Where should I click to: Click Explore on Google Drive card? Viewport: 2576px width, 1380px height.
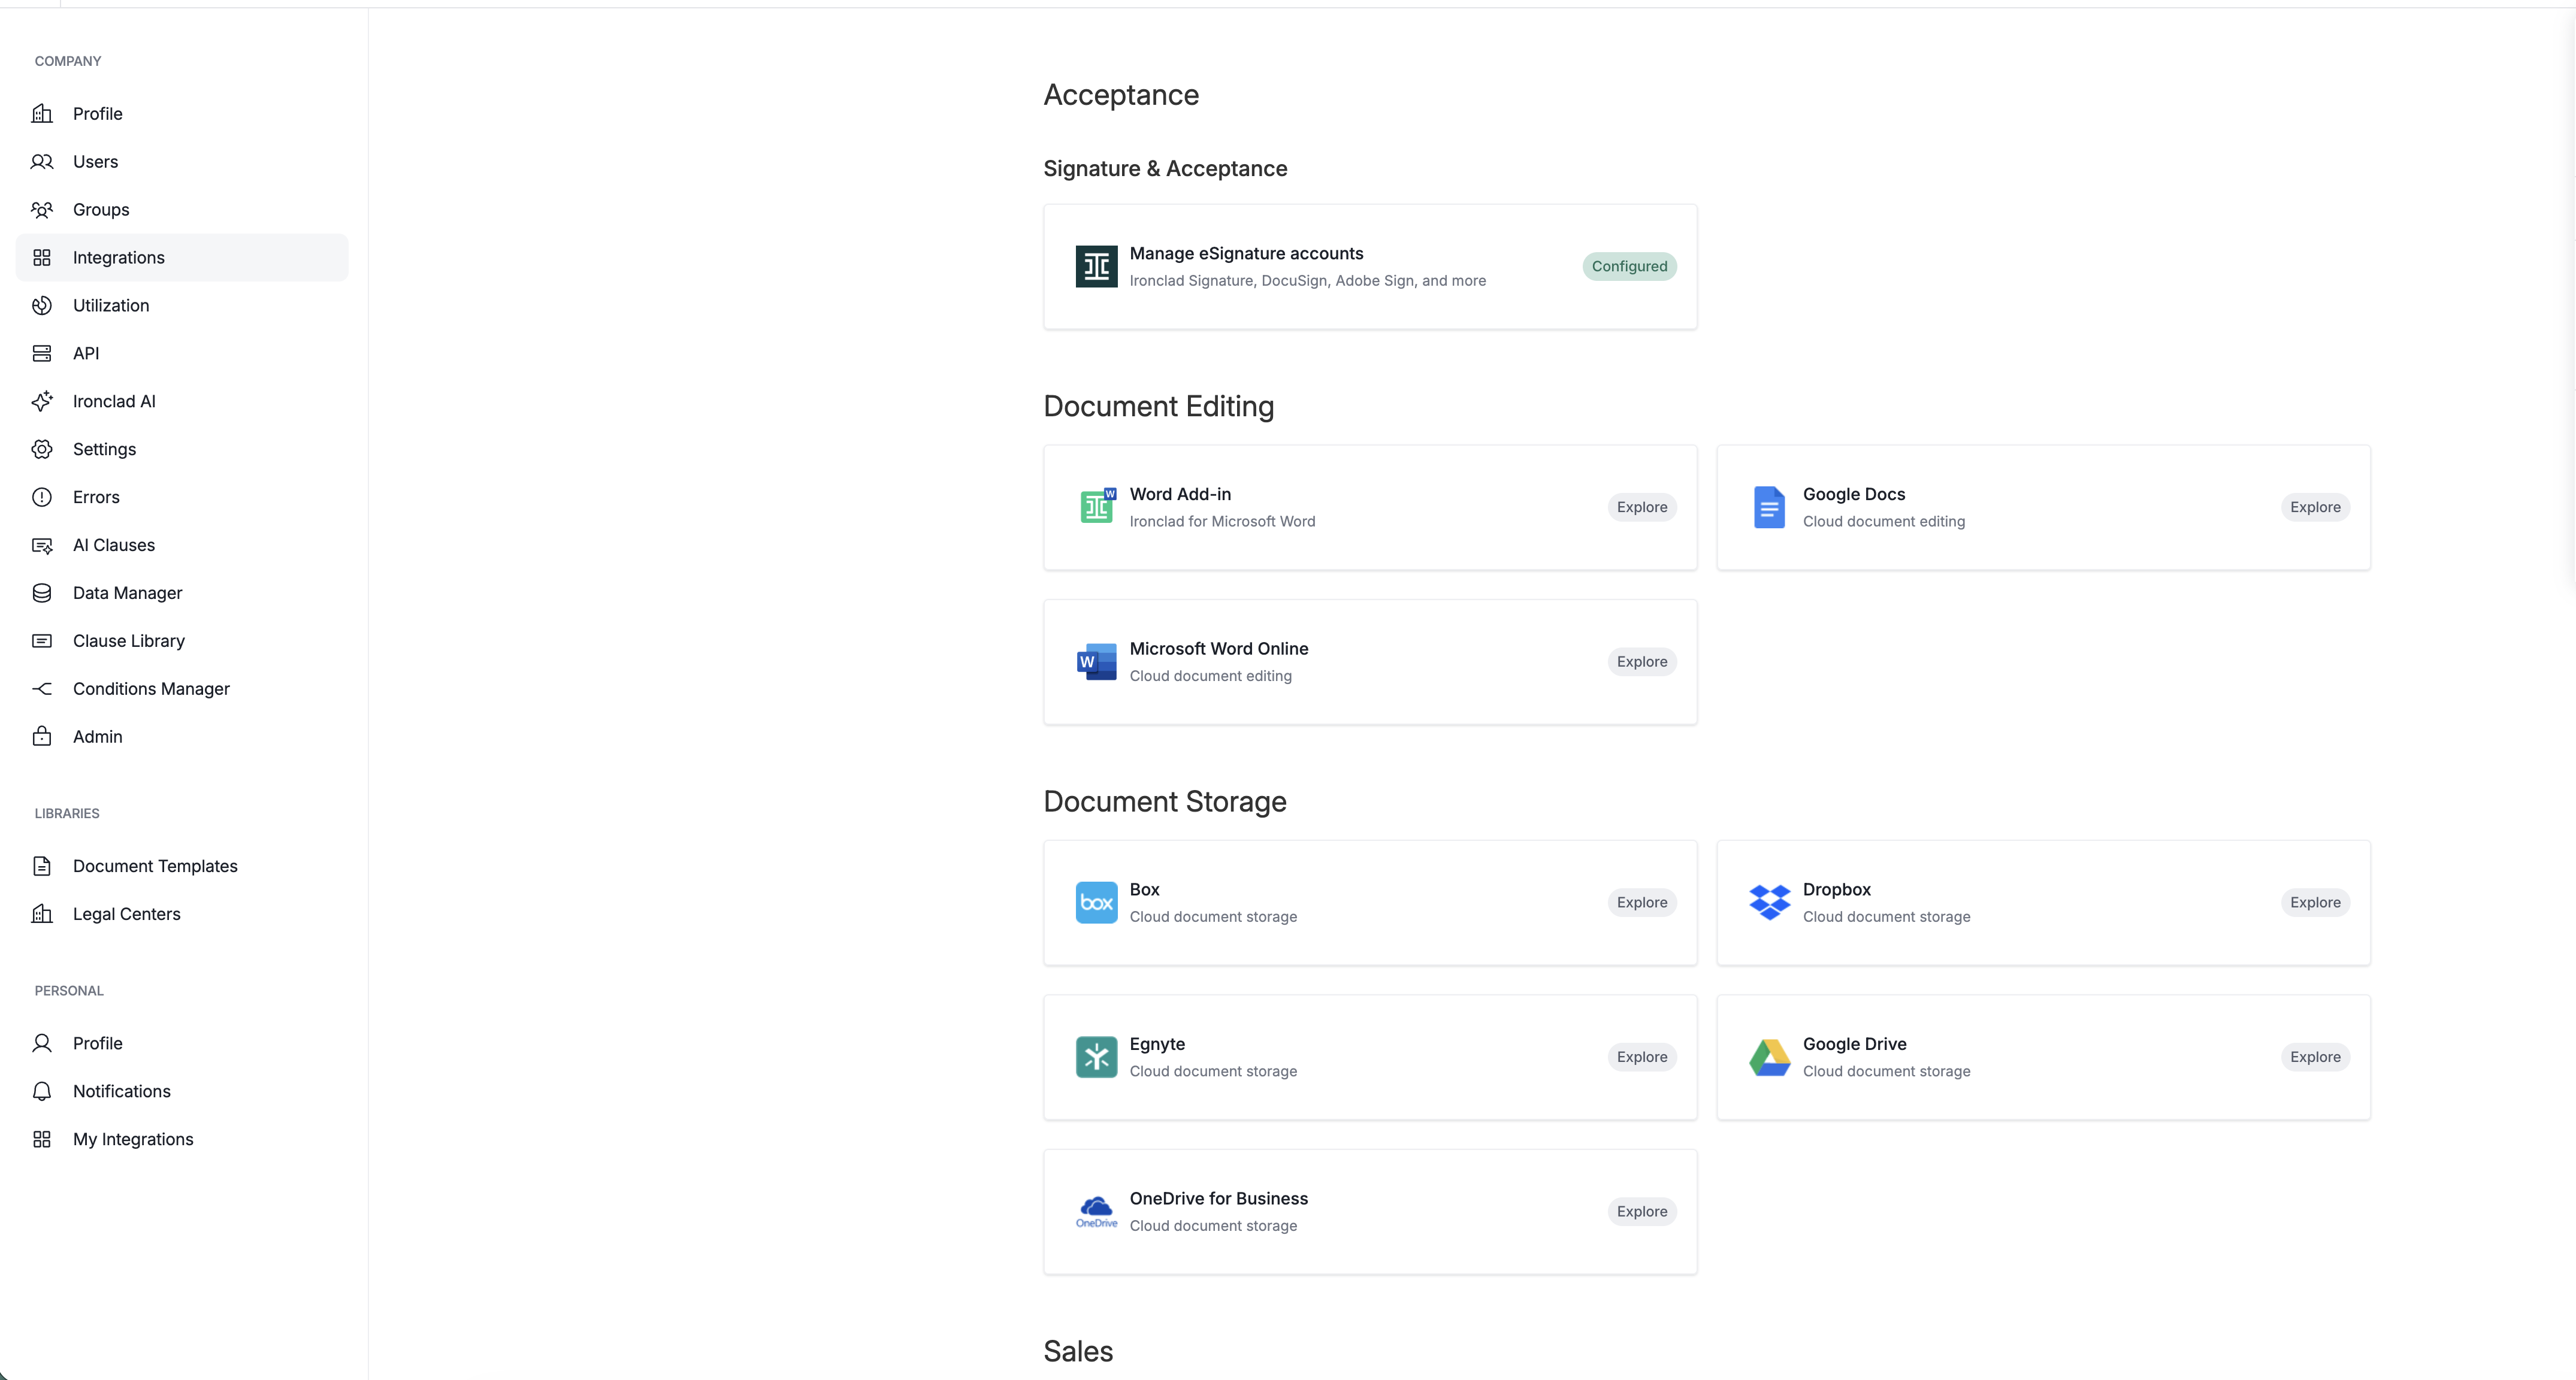2315,1057
